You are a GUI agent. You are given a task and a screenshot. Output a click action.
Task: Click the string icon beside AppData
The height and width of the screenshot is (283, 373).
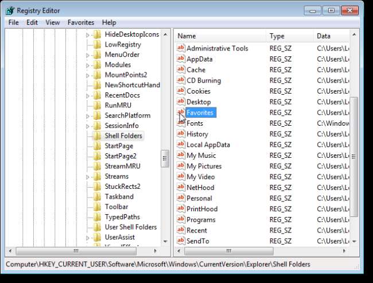(181, 59)
